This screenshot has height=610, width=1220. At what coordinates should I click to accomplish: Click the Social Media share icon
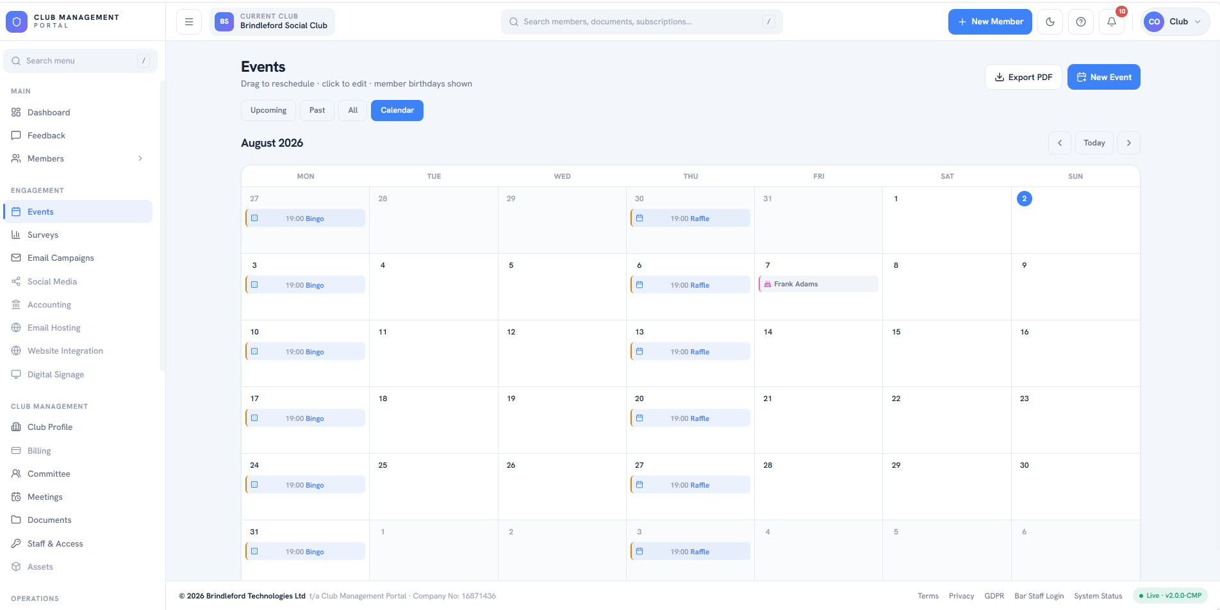(16, 281)
